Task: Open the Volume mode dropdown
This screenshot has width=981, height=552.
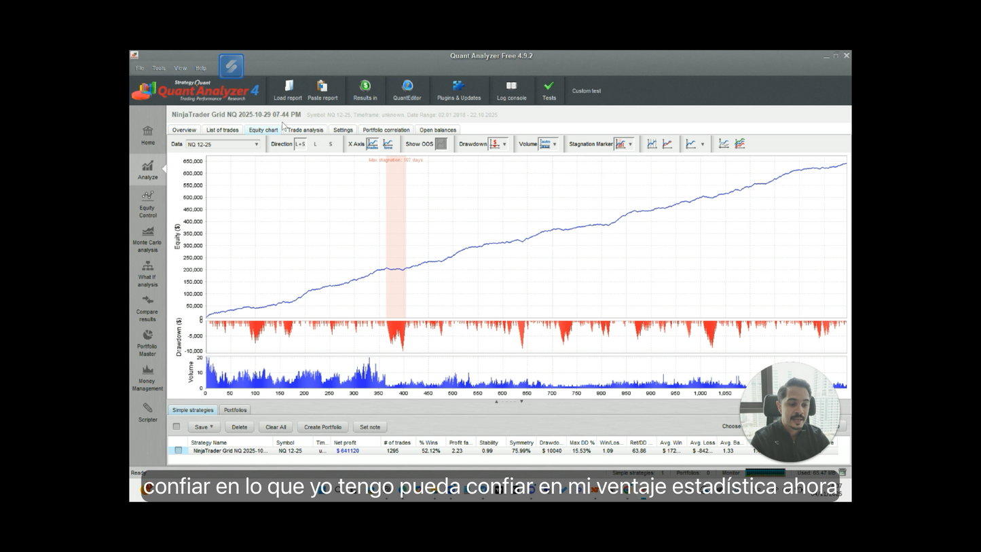Action: coord(549,144)
